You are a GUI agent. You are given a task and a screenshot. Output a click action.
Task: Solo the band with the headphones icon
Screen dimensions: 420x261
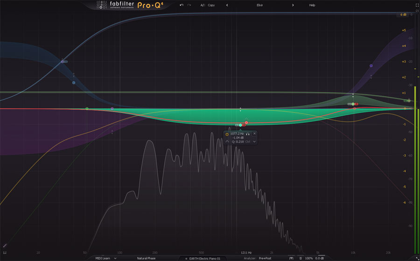(248, 134)
